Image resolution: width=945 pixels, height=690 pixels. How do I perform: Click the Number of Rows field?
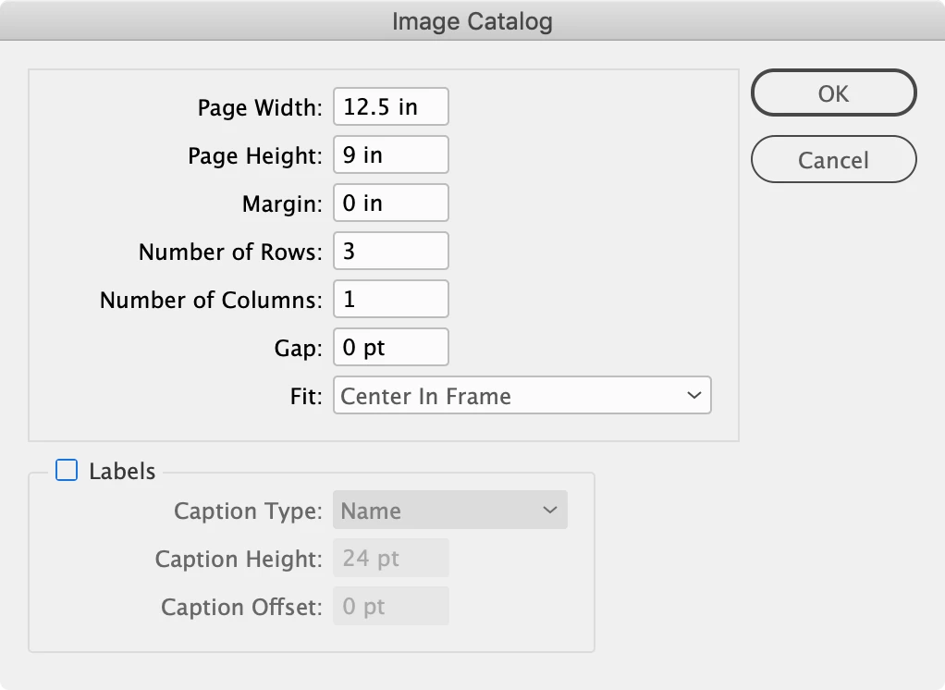pos(390,252)
